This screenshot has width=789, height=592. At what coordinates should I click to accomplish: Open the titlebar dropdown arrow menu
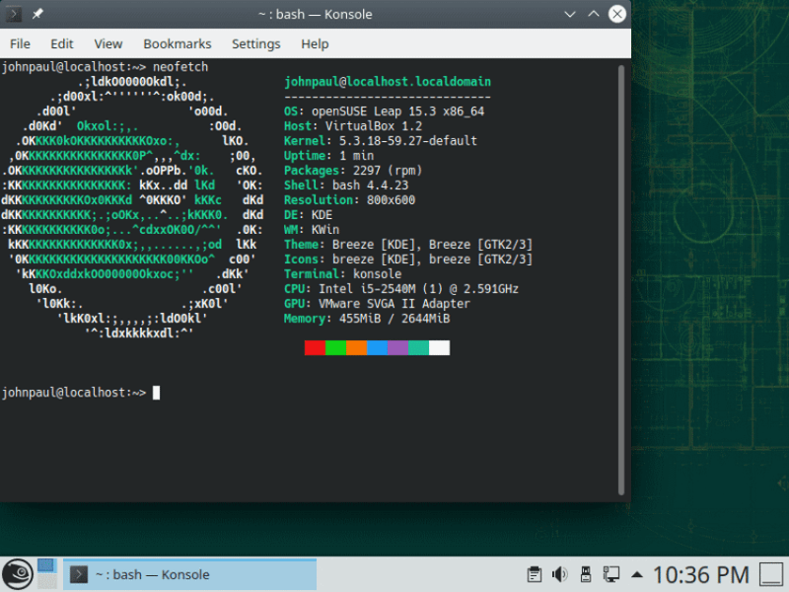click(570, 14)
